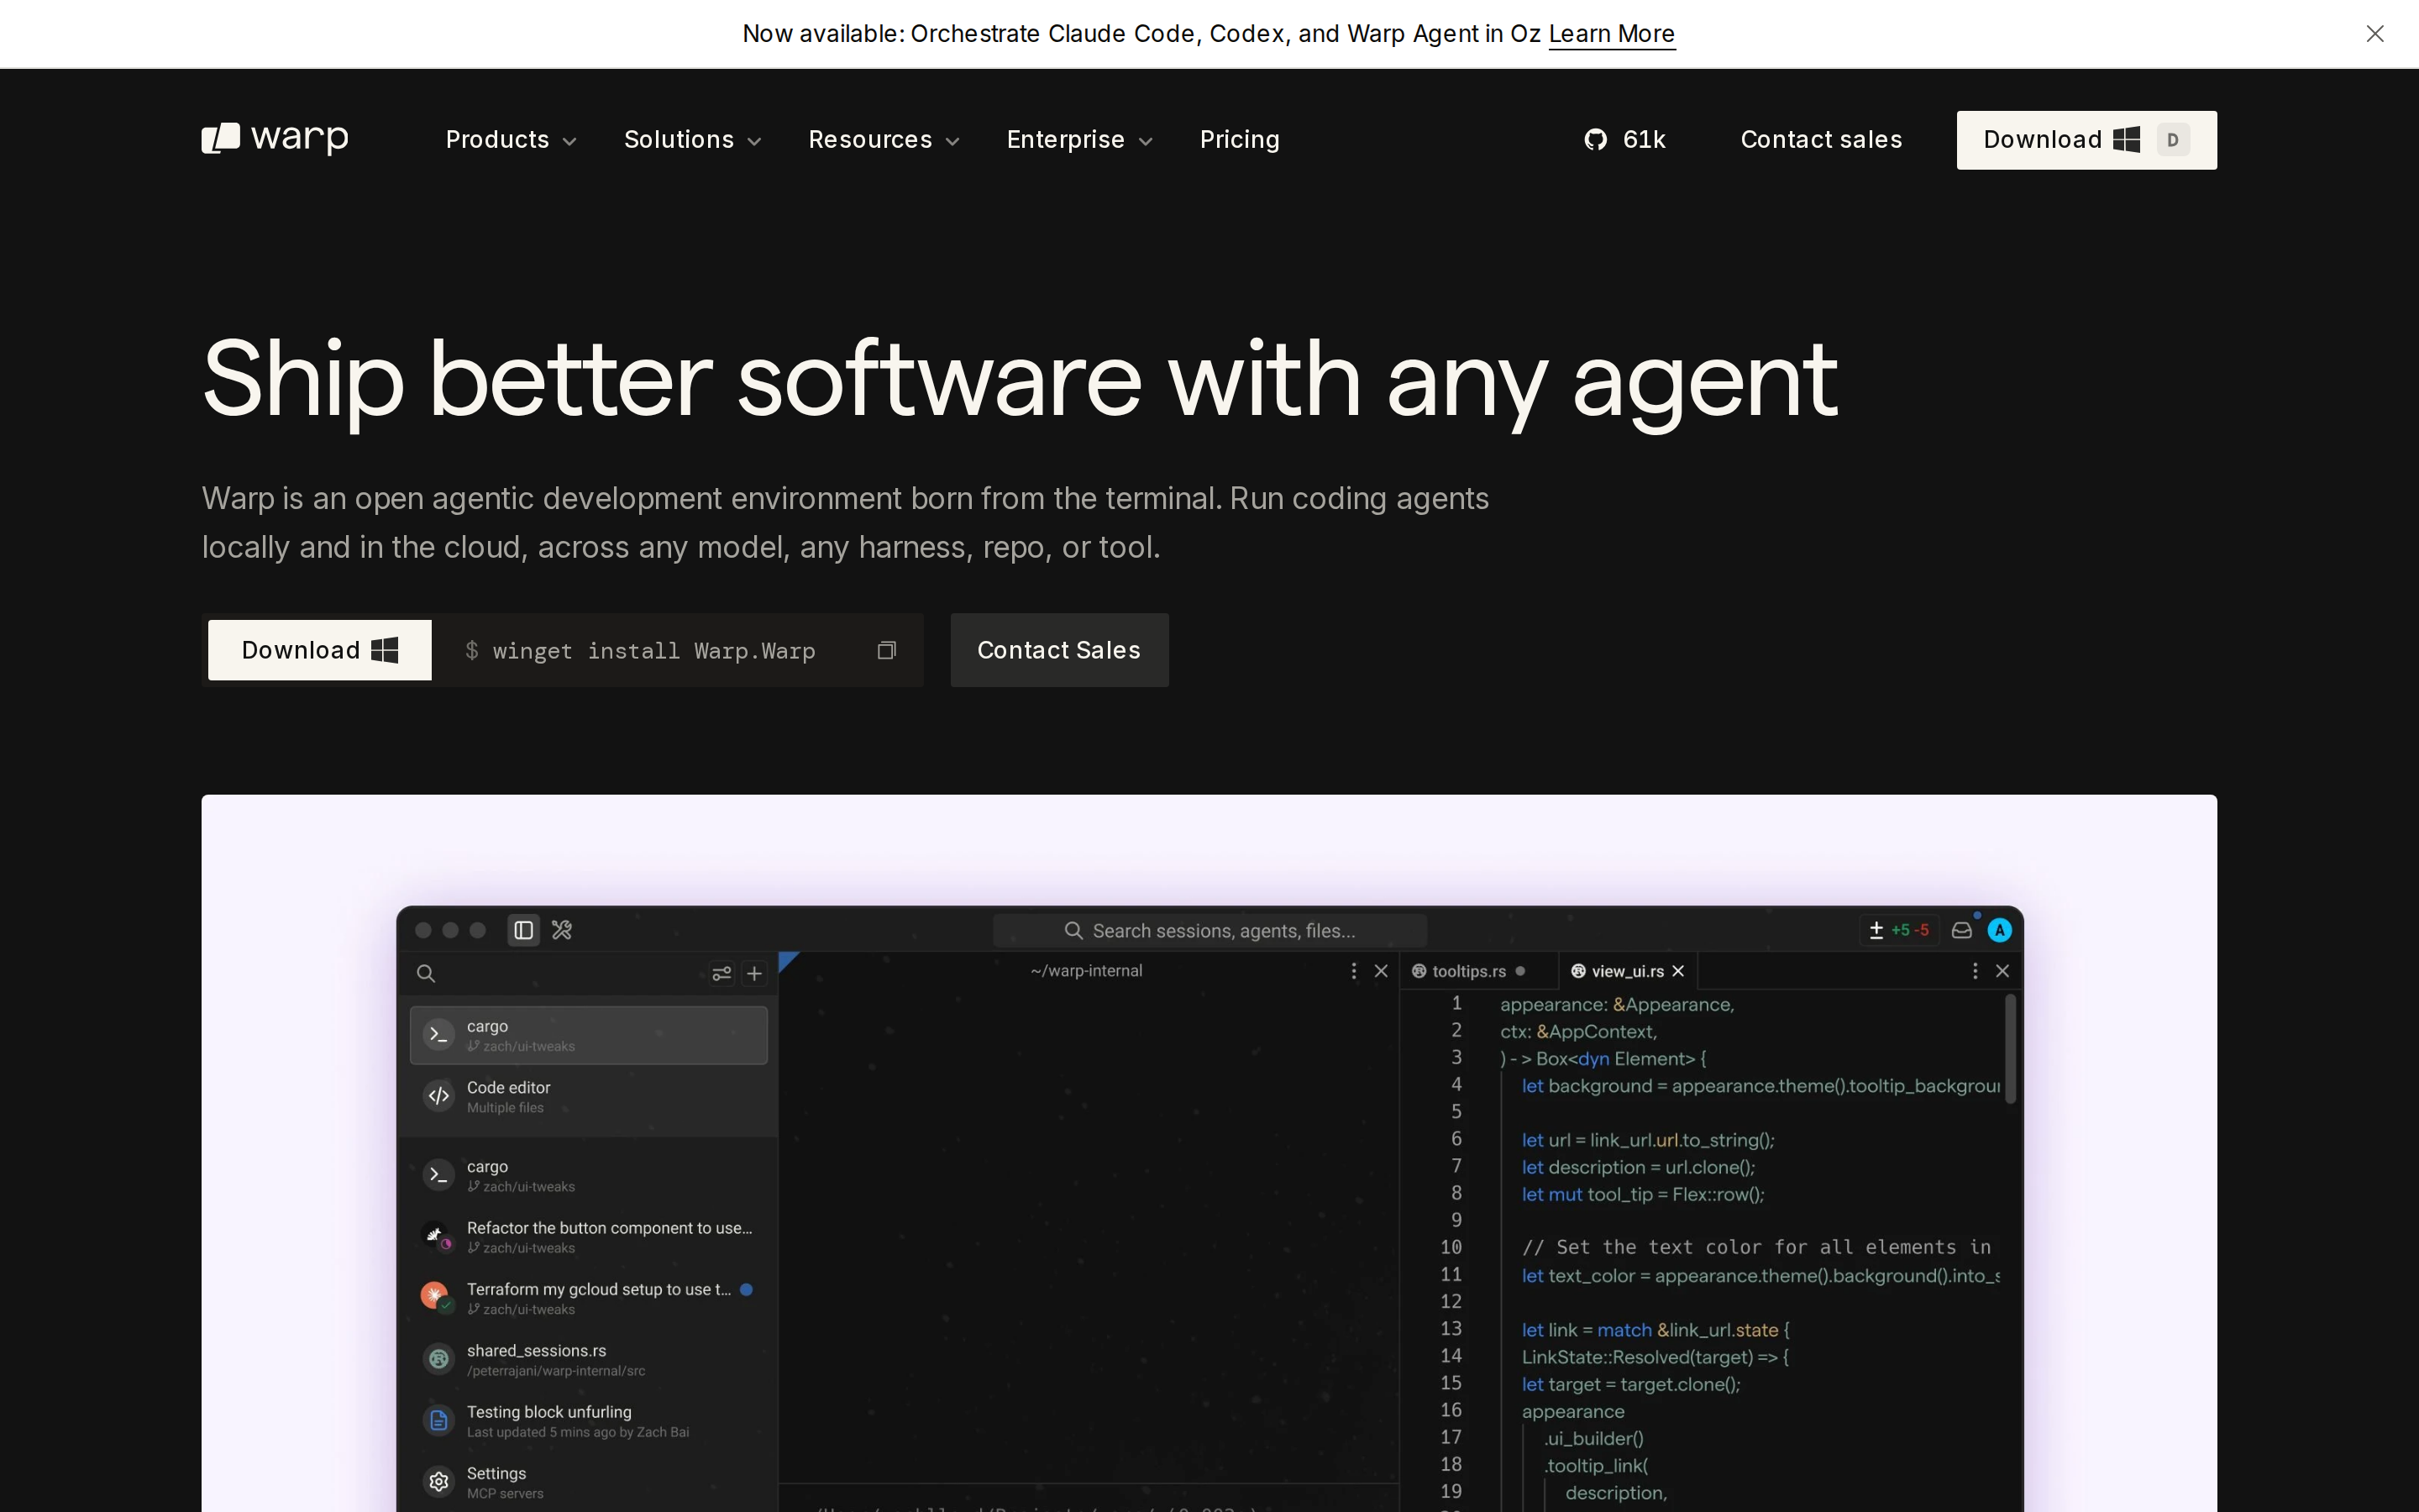Click the code line let mut tool_tip = Flex::row();

[x=1643, y=1194]
